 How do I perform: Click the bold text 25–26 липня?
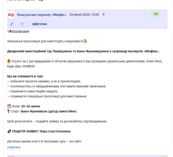[30, 106]
